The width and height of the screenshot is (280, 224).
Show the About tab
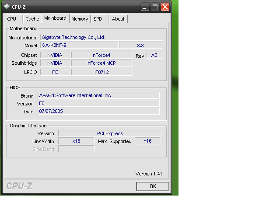(x=118, y=19)
